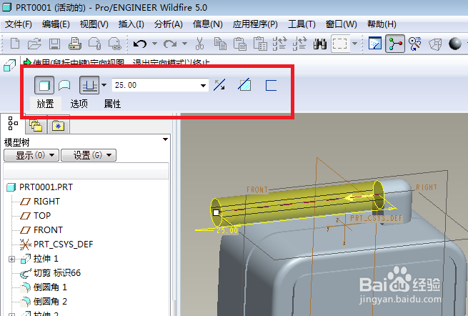Open the 工具(T) menu
The image size is (468, 316).
[x=302, y=24]
